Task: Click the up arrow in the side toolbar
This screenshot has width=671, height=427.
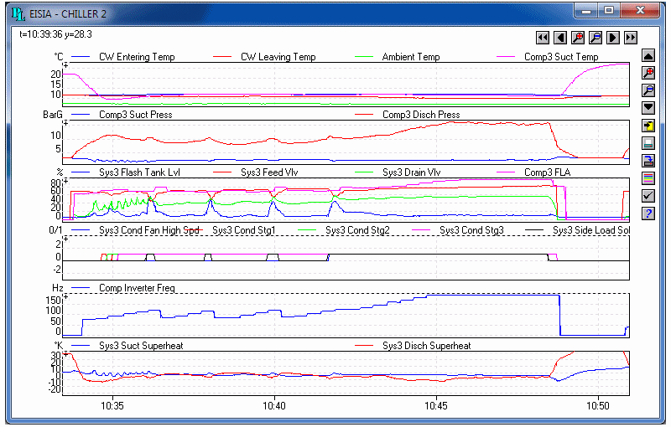Action: pyautogui.click(x=648, y=55)
